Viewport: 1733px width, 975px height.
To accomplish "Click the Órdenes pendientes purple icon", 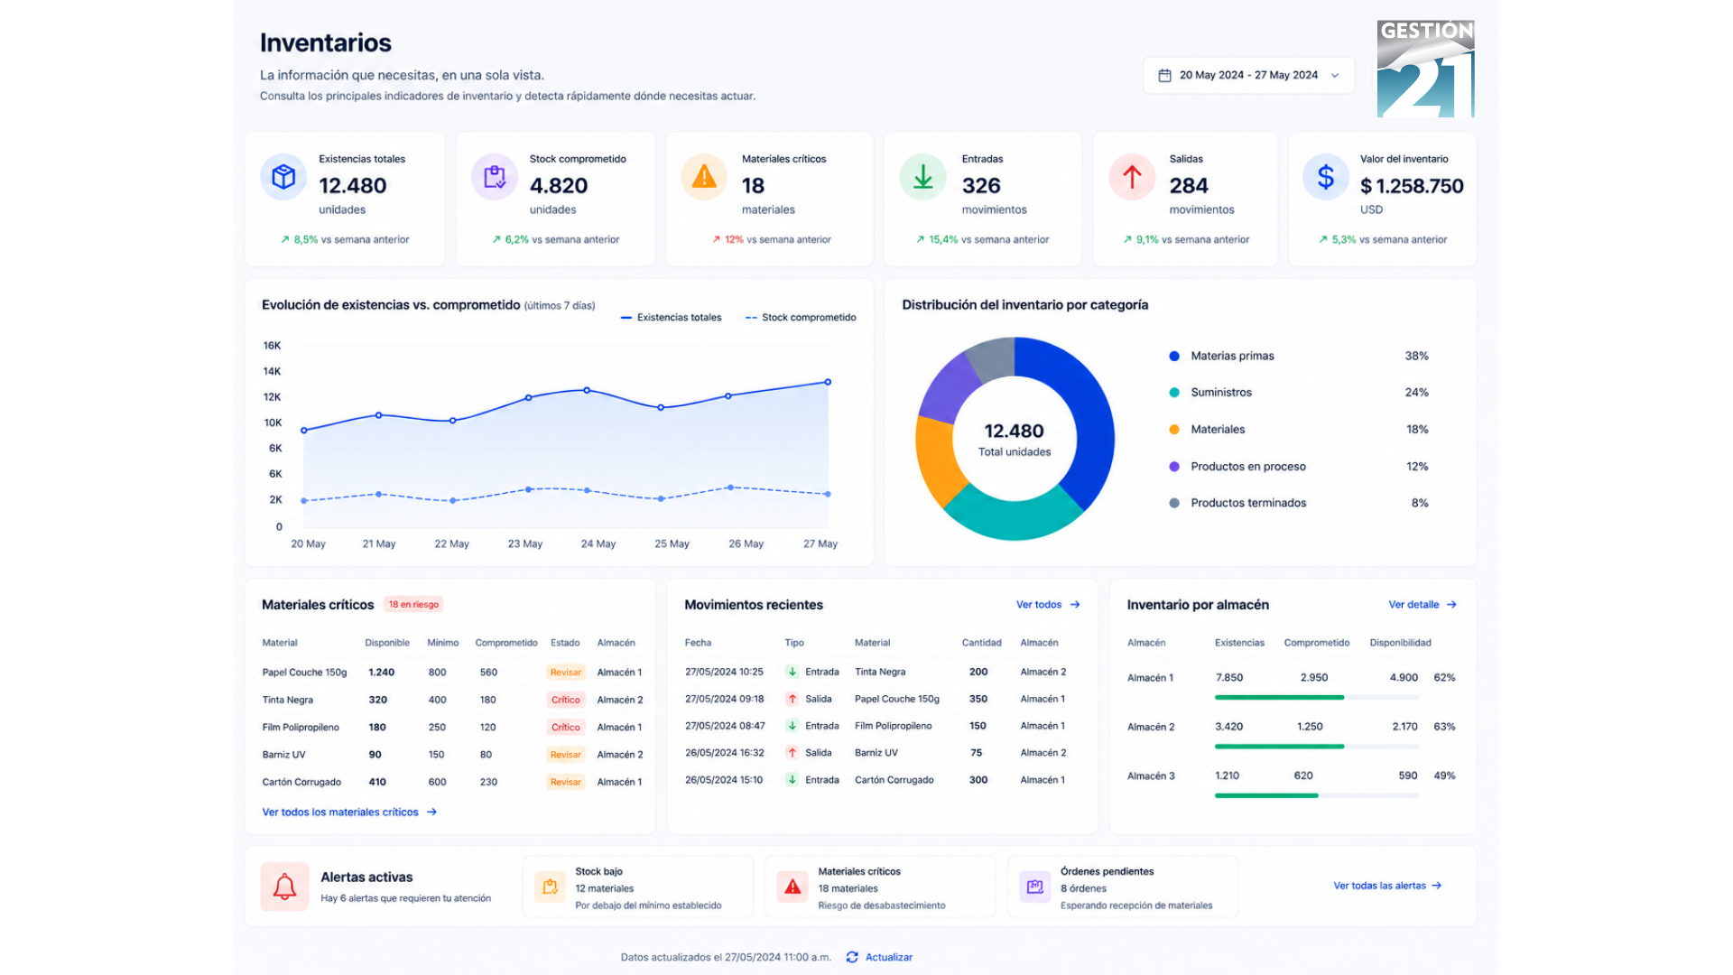I will tap(1034, 887).
